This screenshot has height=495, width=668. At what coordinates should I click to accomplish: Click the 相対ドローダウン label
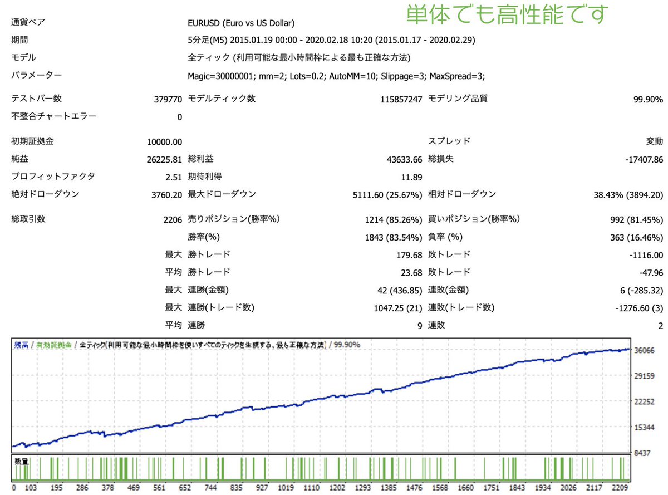click(461, 194)
